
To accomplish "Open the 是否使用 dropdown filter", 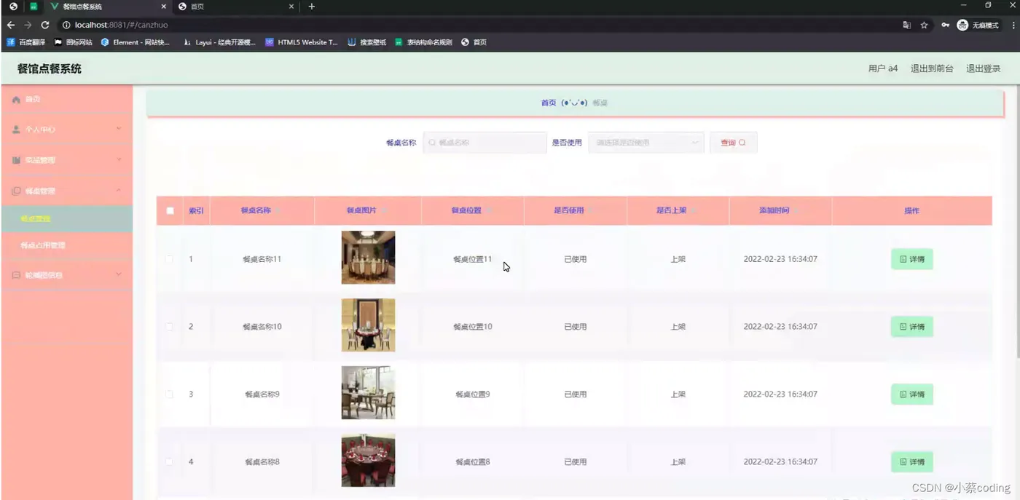I will 646,143.
